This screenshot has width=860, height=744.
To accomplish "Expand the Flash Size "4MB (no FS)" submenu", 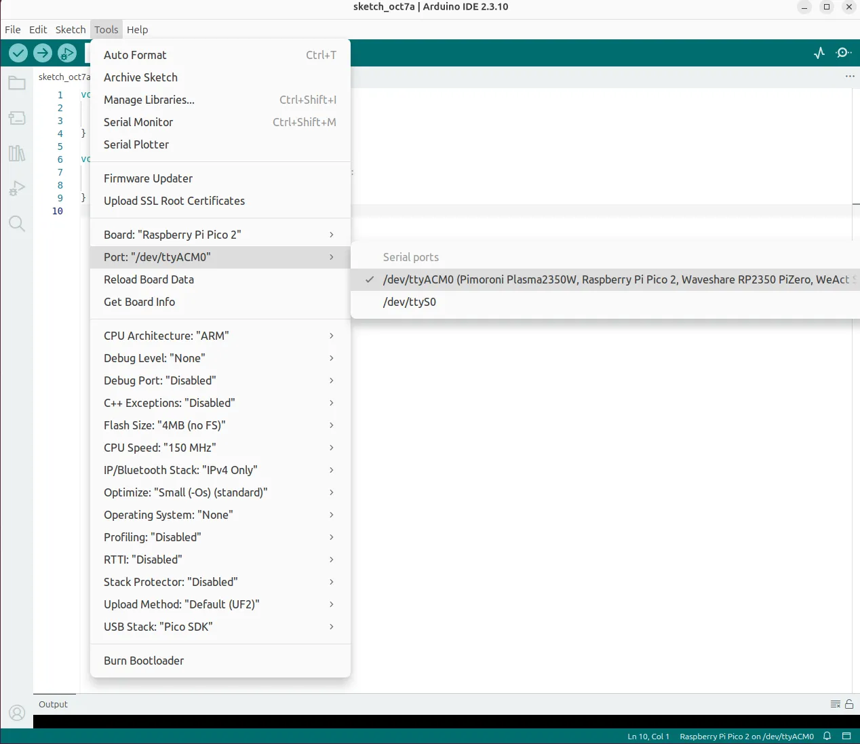I will (x=220, y=425).
